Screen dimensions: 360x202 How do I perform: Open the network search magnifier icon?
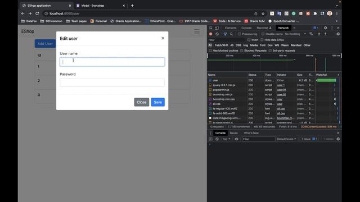click(x=231, y=34)
